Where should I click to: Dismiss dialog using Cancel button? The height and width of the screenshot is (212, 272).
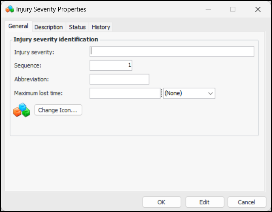coord(247,202)
